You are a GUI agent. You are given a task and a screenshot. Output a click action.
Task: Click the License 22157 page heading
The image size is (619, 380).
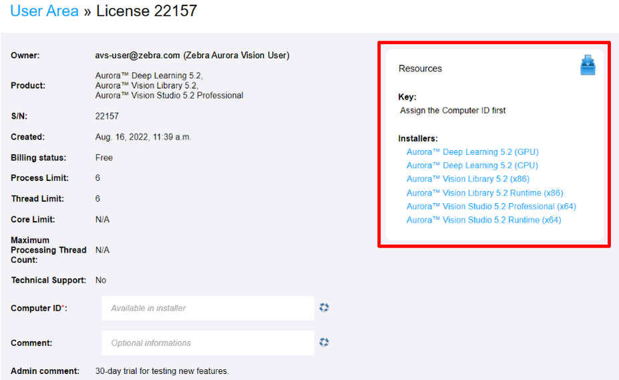click(x=146, y=11)
